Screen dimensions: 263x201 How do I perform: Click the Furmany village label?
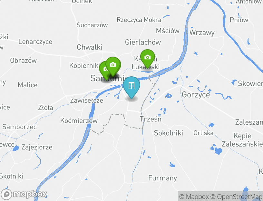pos(162,178)
